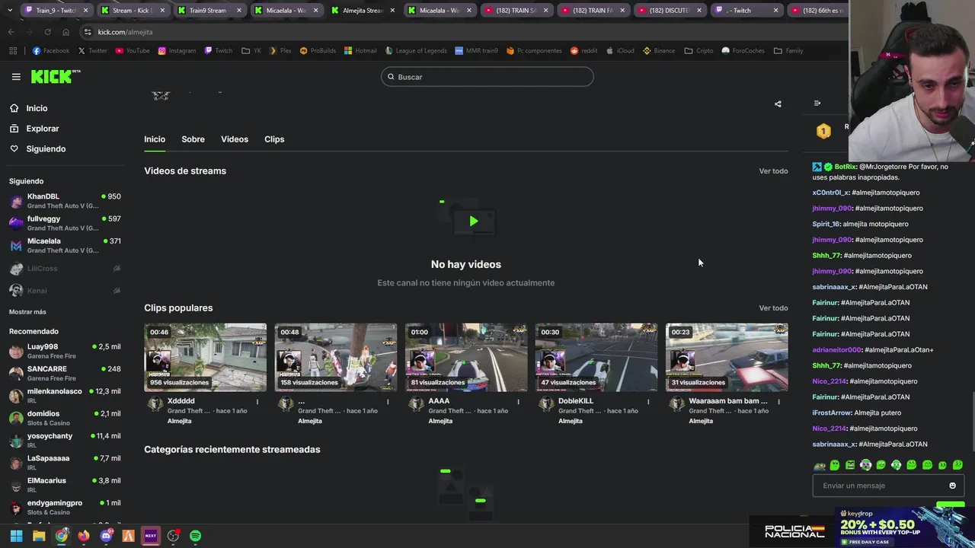Open Windows Start menu

pos(16,536)
